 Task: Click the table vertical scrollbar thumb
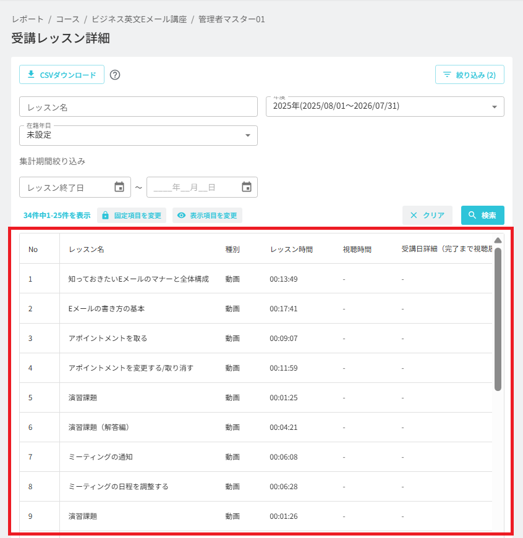[498, 319]
